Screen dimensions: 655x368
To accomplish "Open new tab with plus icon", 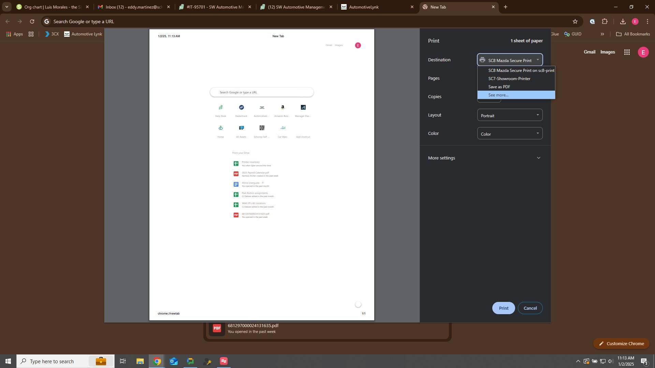I will 506,7.
